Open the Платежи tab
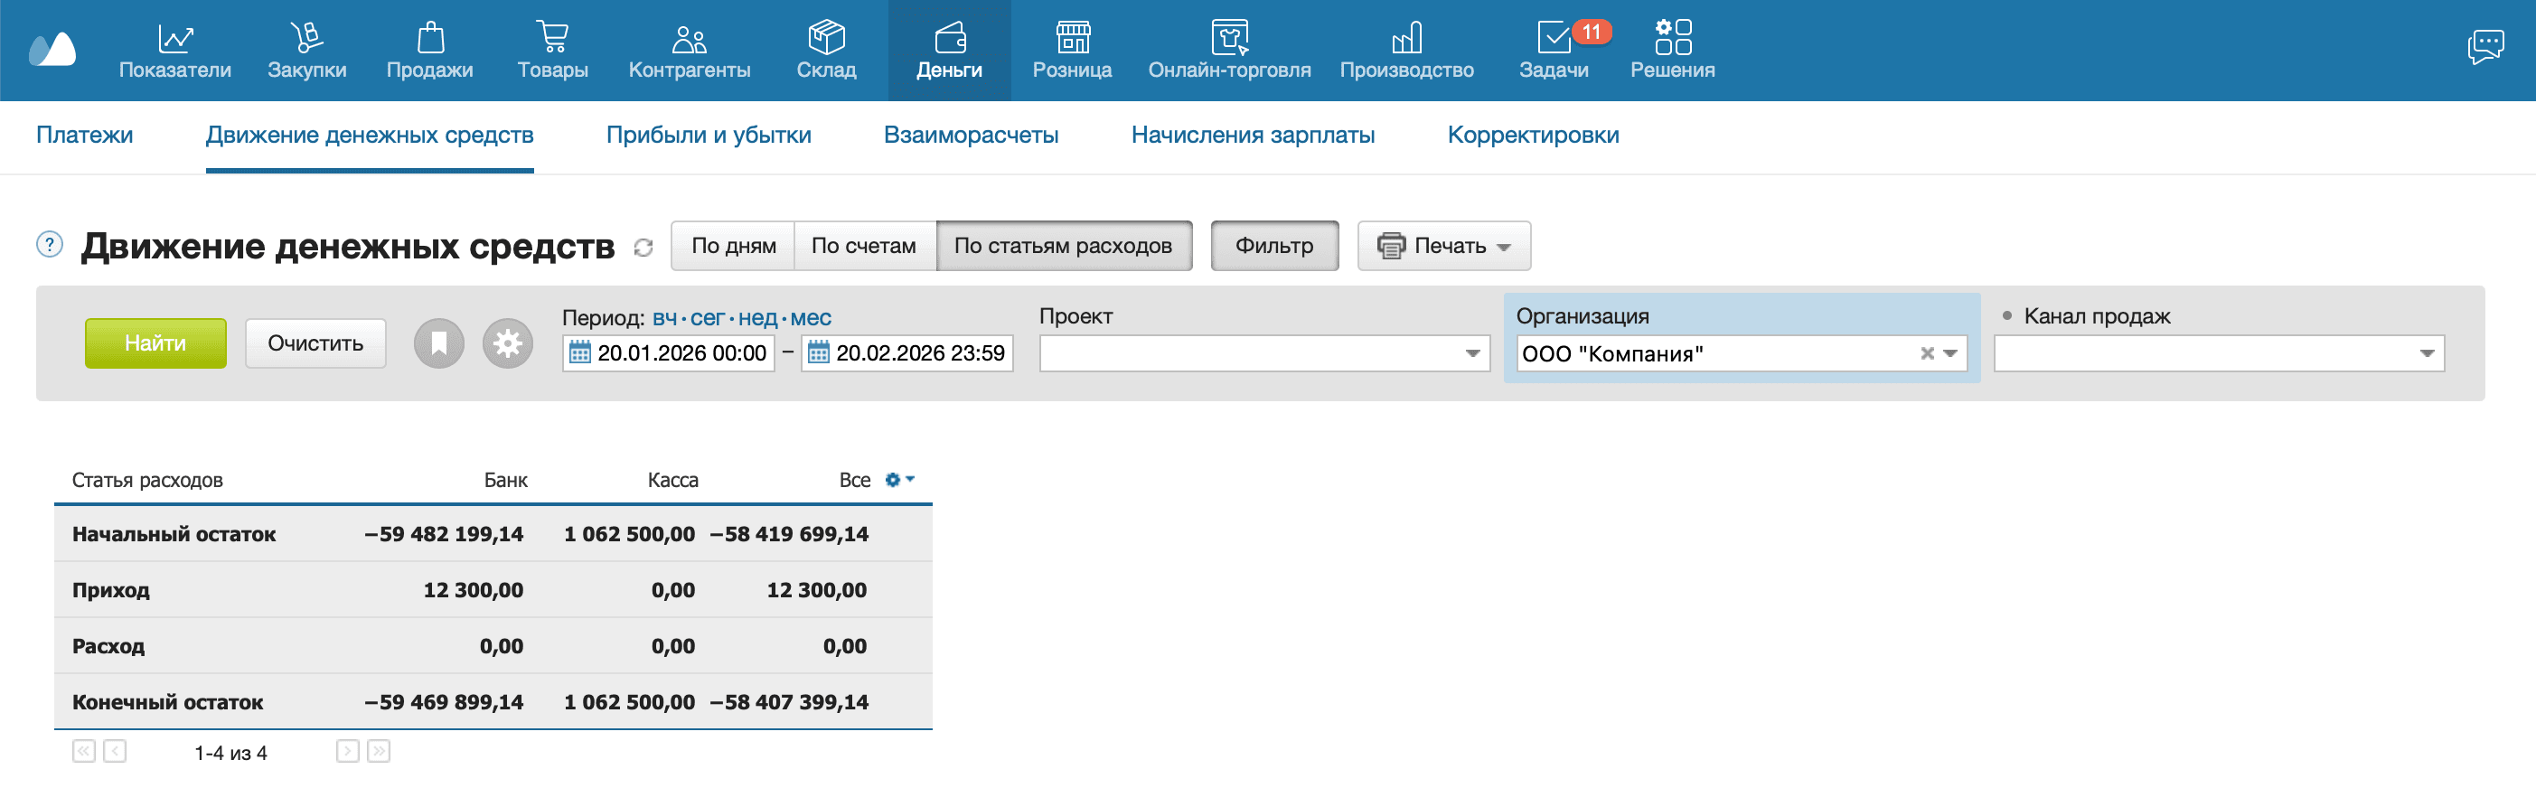The image size is (2536, 788). (85, 135)
